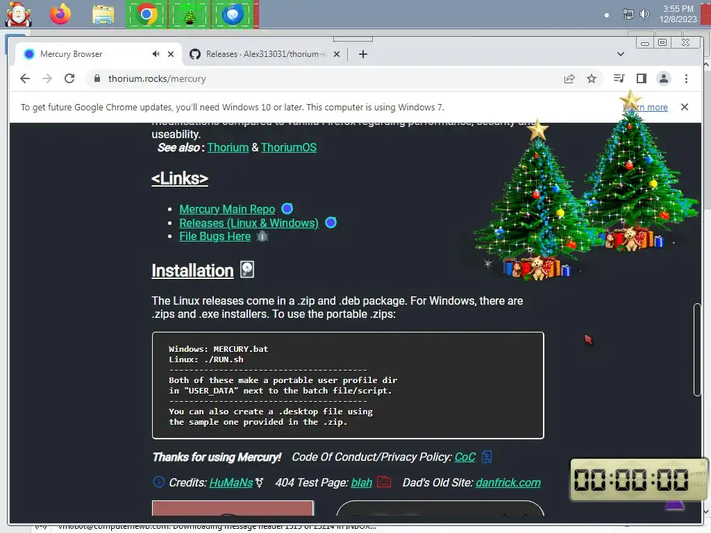Open the File Bugs Here link
The width and height of the screenshot is (711, 533).
215,236
